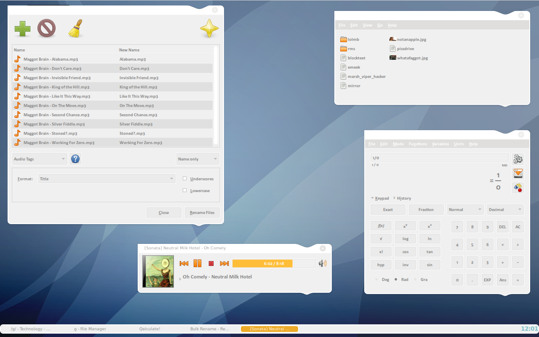This screenshot has height=337, width=539.
Task: Stop playback in Sonata
Action: pyautogui.click(x=211, y=263)
